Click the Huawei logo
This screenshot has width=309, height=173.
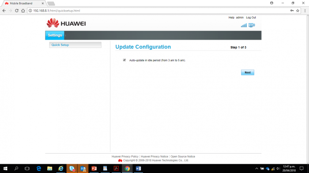coord(66,23)
